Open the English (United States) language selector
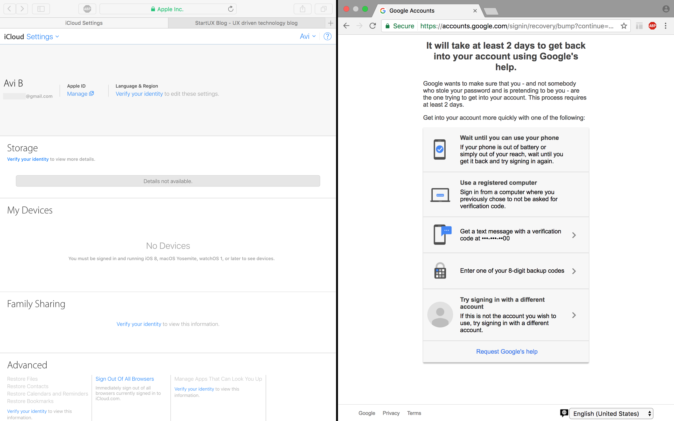674x421 pixels. pyautogui.click(x=611, y=413)
